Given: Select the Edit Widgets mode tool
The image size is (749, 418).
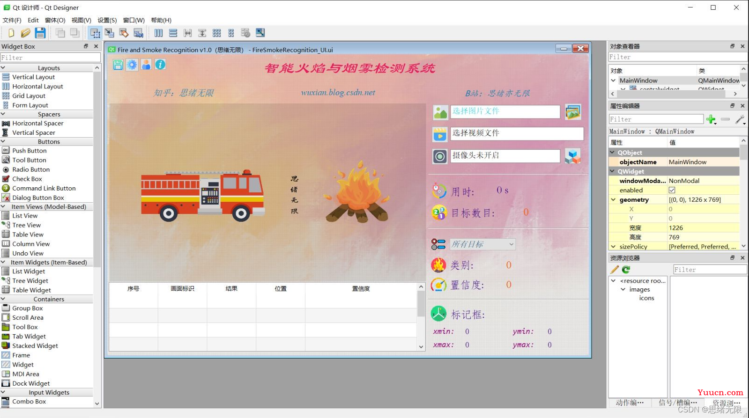Looking at the screenshot, I should tap(95, 33).
